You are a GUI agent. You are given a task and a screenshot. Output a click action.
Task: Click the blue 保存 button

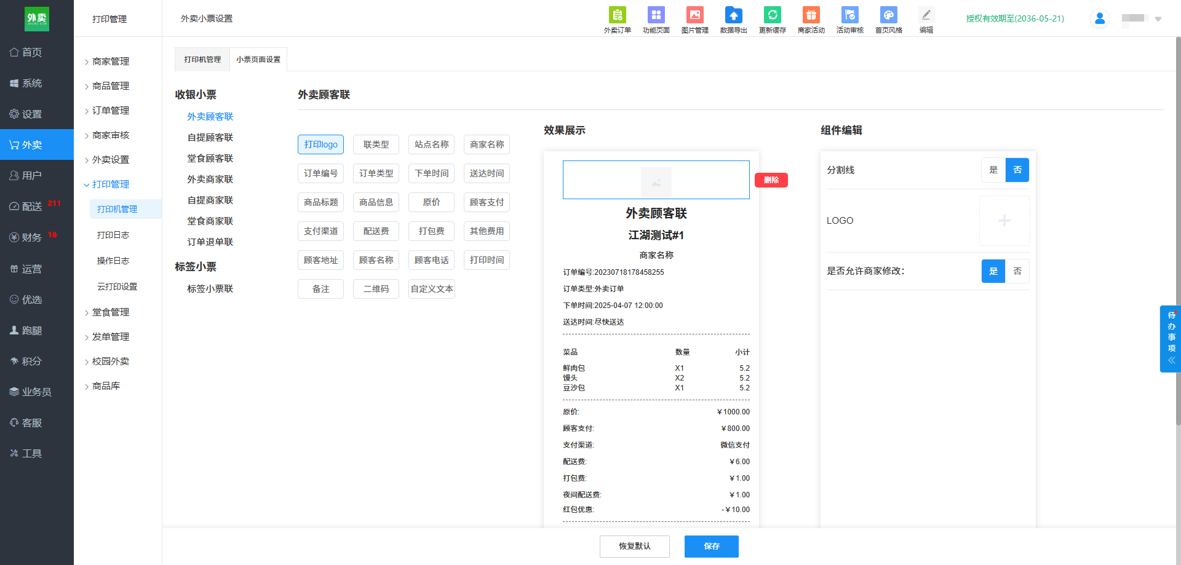[x=712, y=547]
